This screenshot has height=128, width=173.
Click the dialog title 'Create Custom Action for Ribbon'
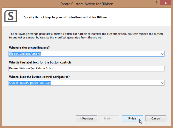click(x=86, y=4)
